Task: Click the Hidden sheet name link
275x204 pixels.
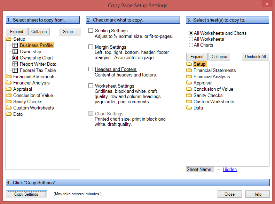Action: tap(230, 169)
